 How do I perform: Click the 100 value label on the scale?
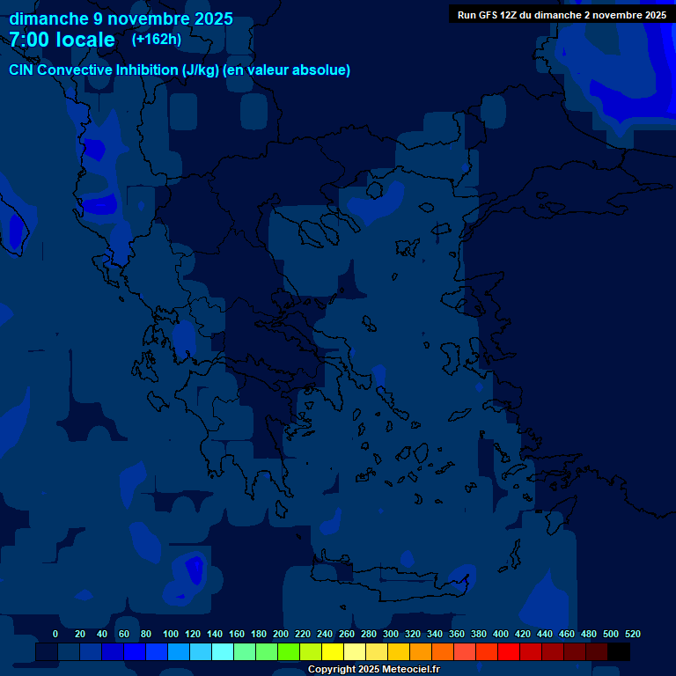171,634
